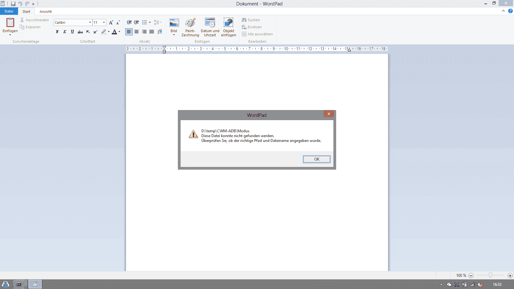Image resolution: width=514 pixels, height=289 pixels.
Task: Justify the text
Action: point(152,32)
